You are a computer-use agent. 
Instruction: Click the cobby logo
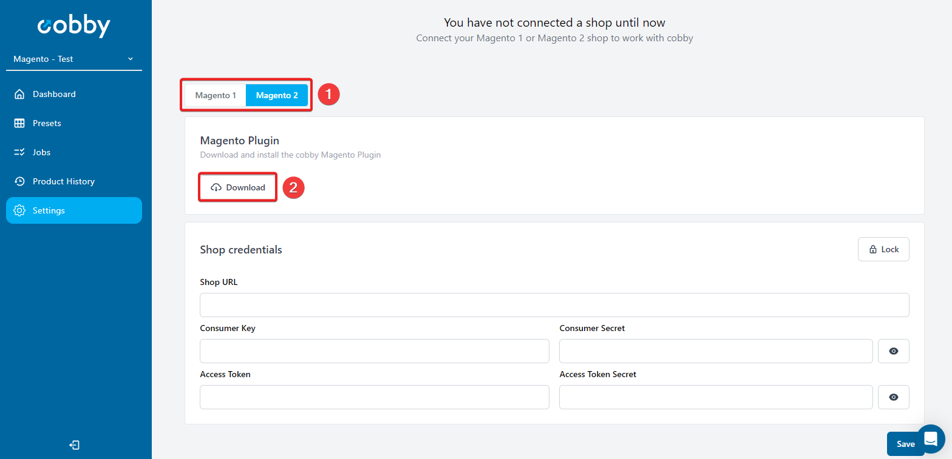[x=74, y=26]
